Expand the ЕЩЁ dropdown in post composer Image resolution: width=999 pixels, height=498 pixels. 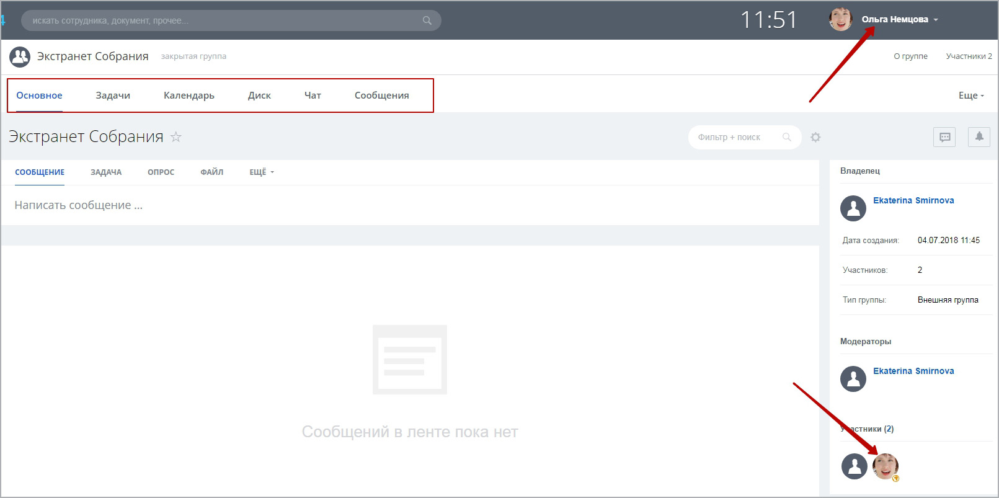point(261,172)
